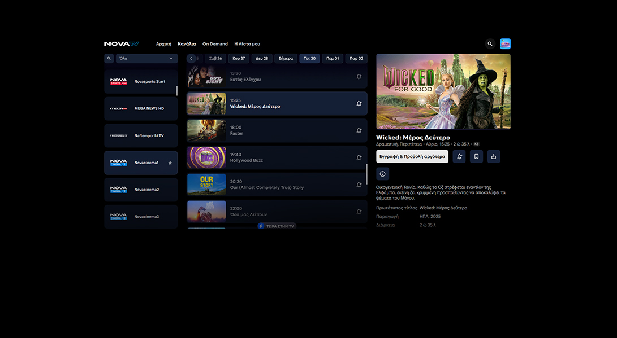Share the Wicked programme
The height and width of the screenshot is (338, 617).
pyautogui.click(x=494, y=157)
